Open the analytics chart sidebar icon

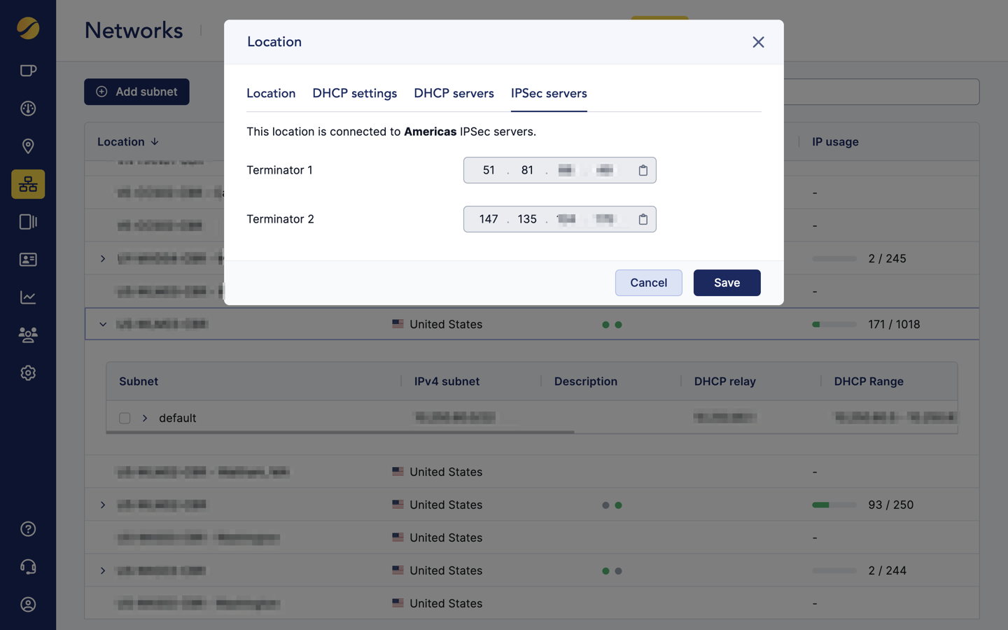[28, 297]
